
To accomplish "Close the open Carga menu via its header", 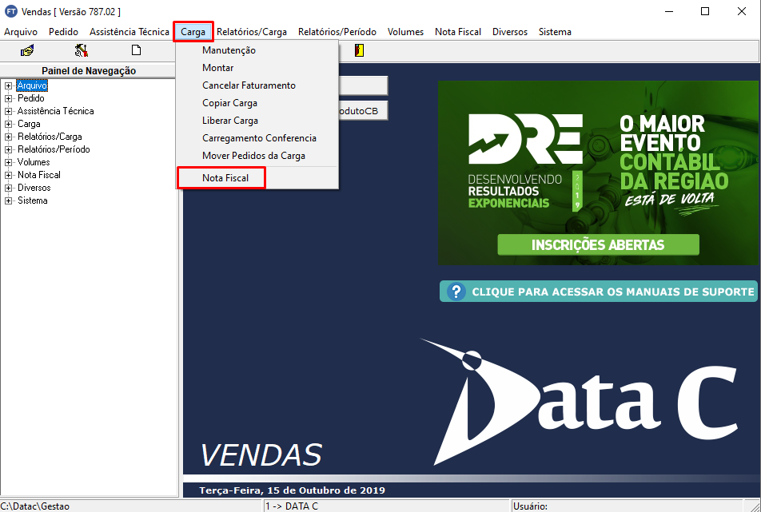I will [193, 32].
